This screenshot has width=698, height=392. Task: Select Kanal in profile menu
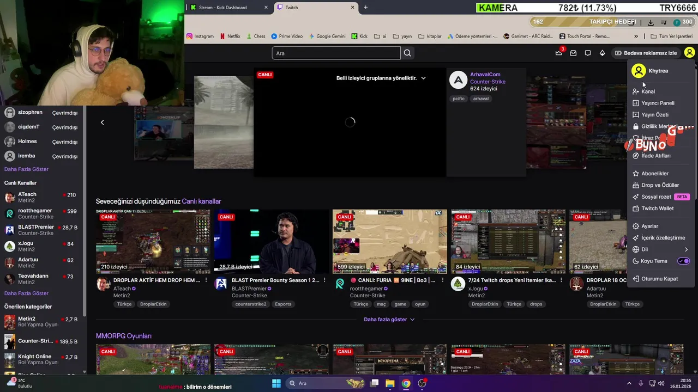tap(660, 91)
